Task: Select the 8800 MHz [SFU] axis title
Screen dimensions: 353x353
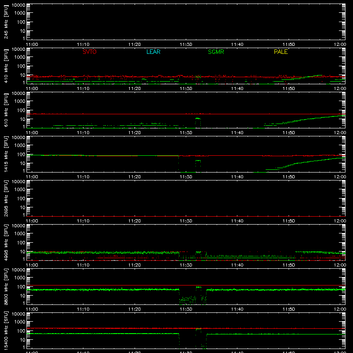Action: (6, 286)
